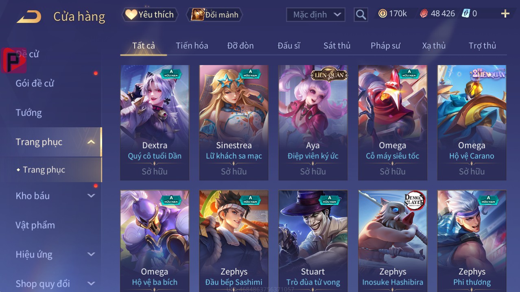Click the gold coin currency icon
Image resolution: width=520 pixels, height=292 pixels.
pyautogui.click(x=382, y=13)
